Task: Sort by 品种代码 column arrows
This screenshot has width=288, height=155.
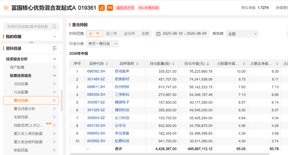Action: 107,64
